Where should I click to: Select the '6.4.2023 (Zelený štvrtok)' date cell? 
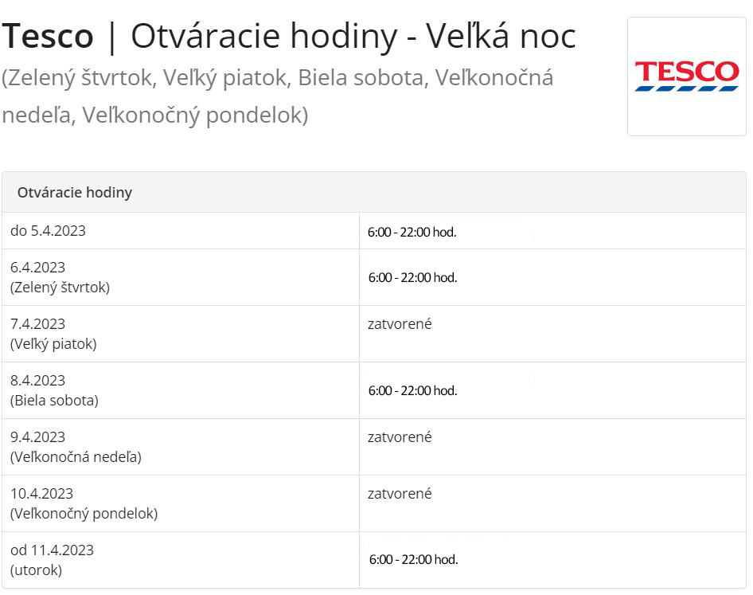pyautogui.click(x=60, y=277)
